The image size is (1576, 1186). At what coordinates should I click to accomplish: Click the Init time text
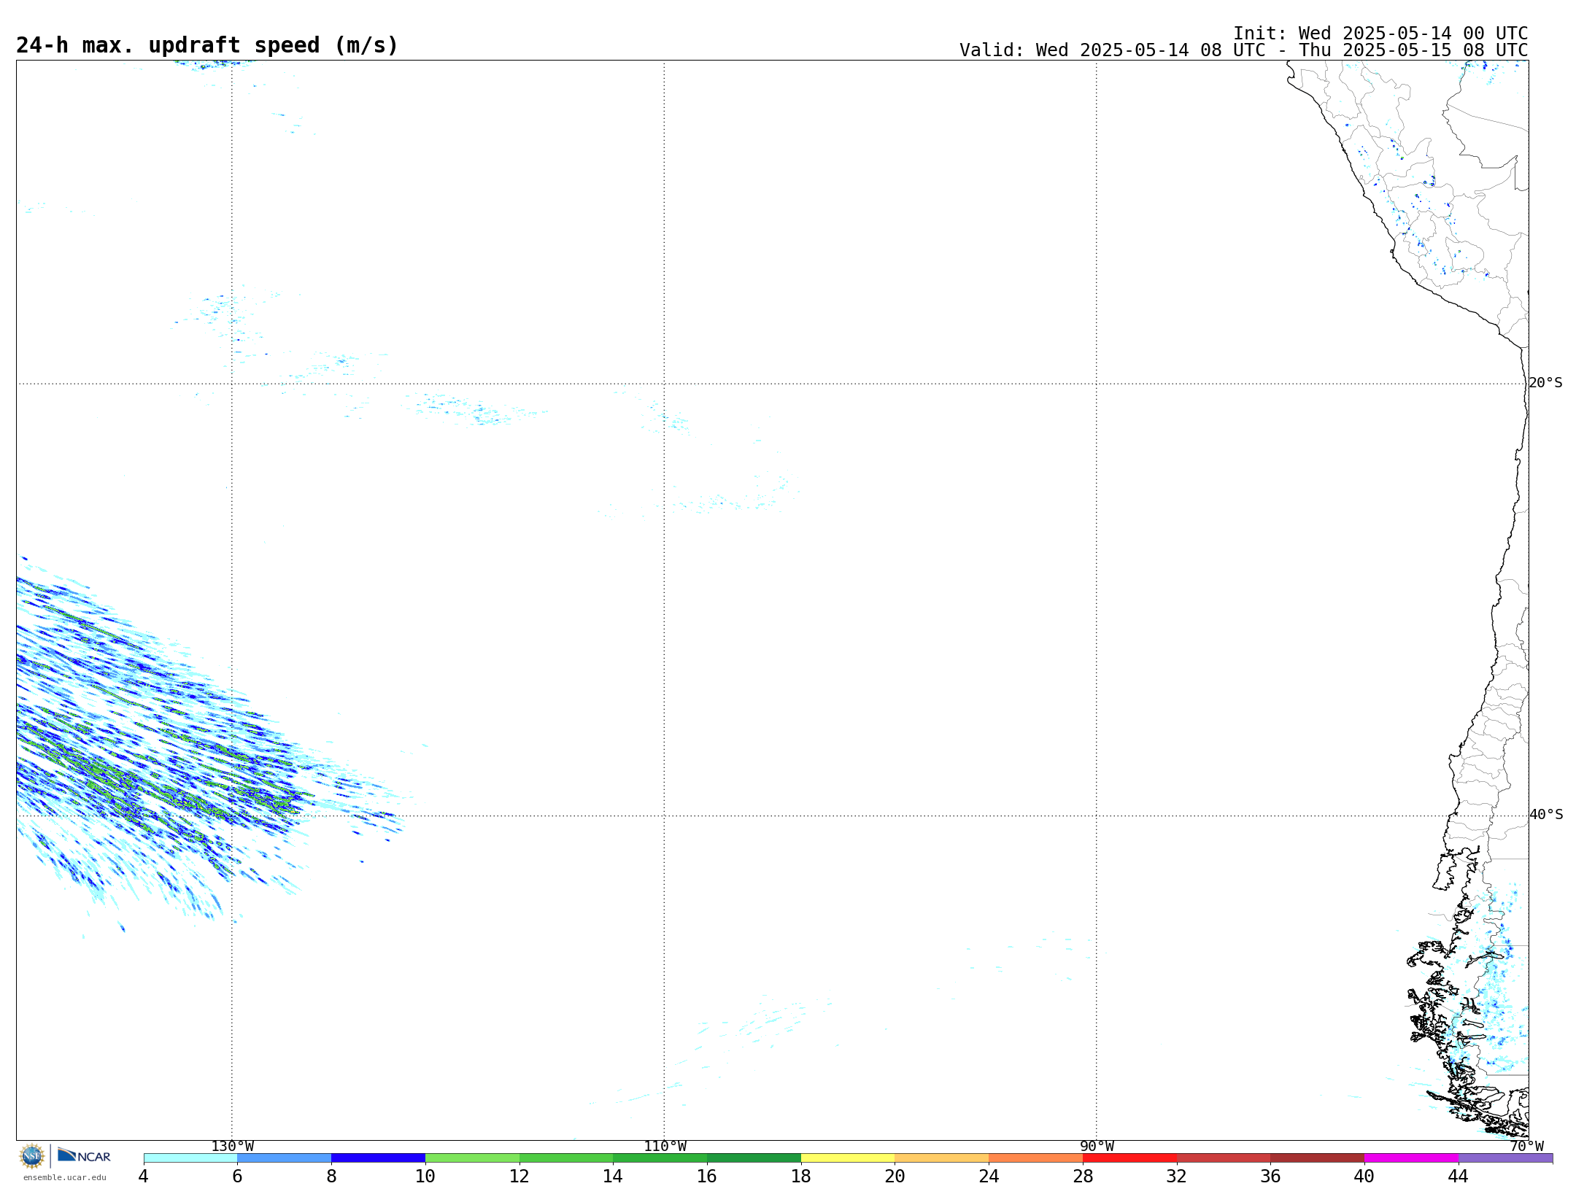point(1380,34)
